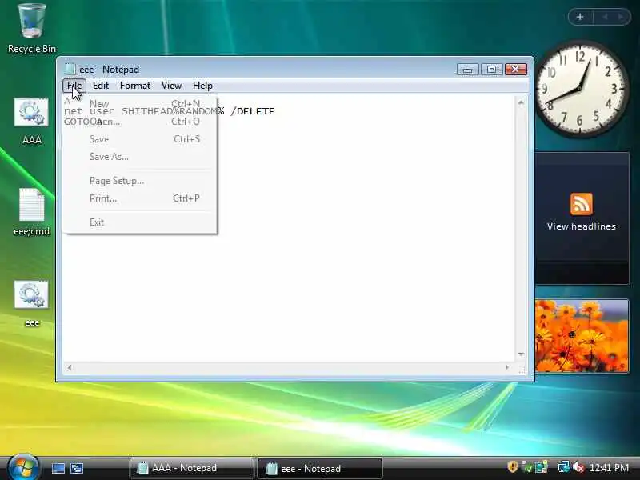Close the eee Notepad window

pos(516,70)
